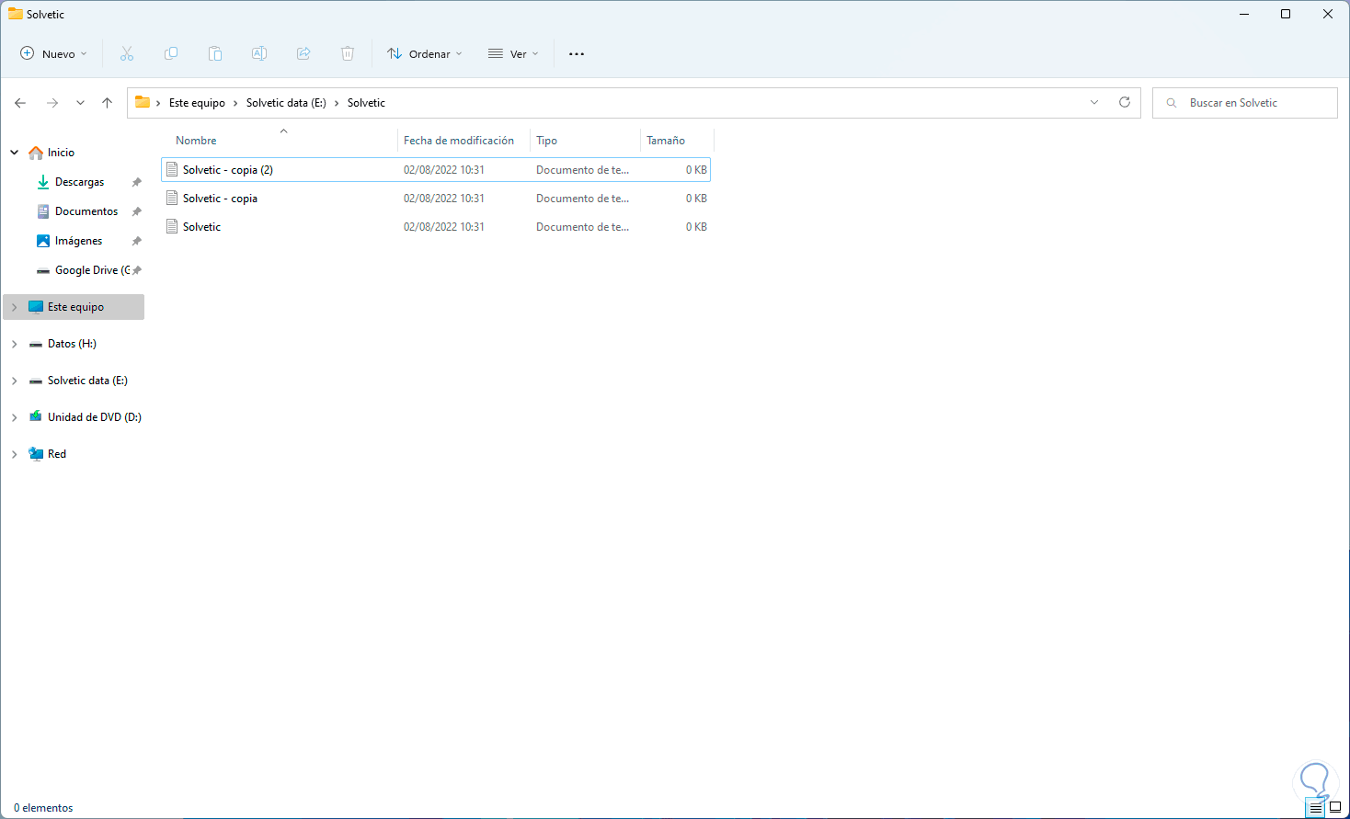The height and width of the screenshot is (819, 1350).
Task: Open Red network in sidebar
Action: [x=57, y=454]
